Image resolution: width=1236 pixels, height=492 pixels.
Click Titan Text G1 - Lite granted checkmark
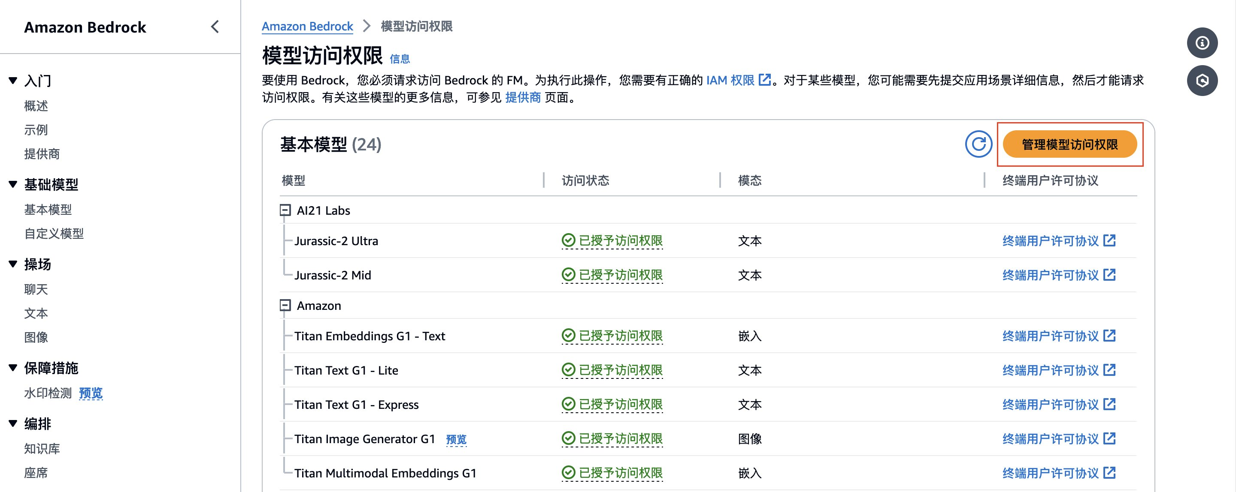(x=568, y=370)
